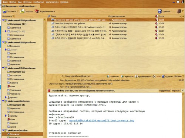Open the Сообщение menu

click(38, 2)
